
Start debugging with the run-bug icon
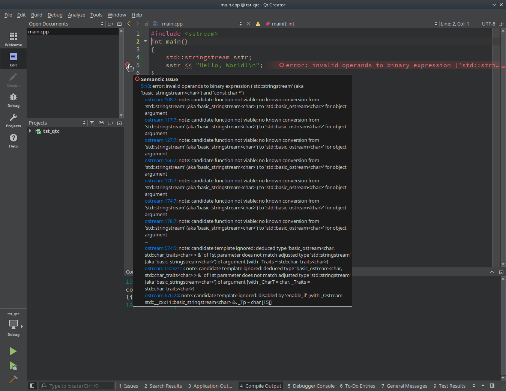13,365
